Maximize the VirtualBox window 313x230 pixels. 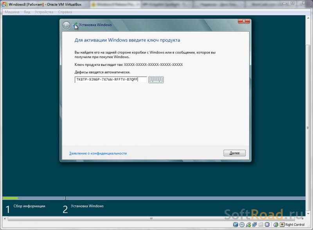292,3
